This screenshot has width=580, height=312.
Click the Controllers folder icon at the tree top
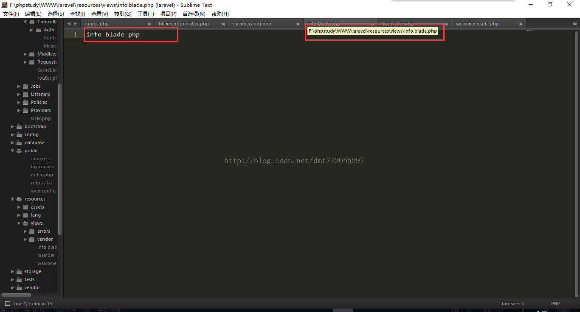coord(32,22)
